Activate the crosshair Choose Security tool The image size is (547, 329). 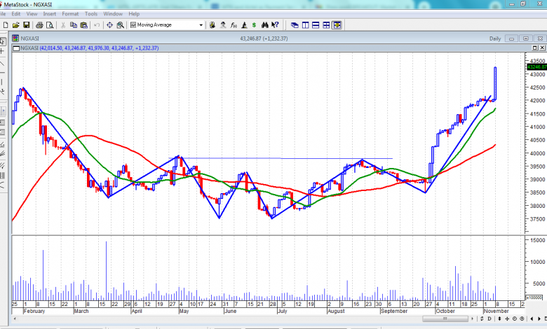pyautogui.click(x=109, y=25)
